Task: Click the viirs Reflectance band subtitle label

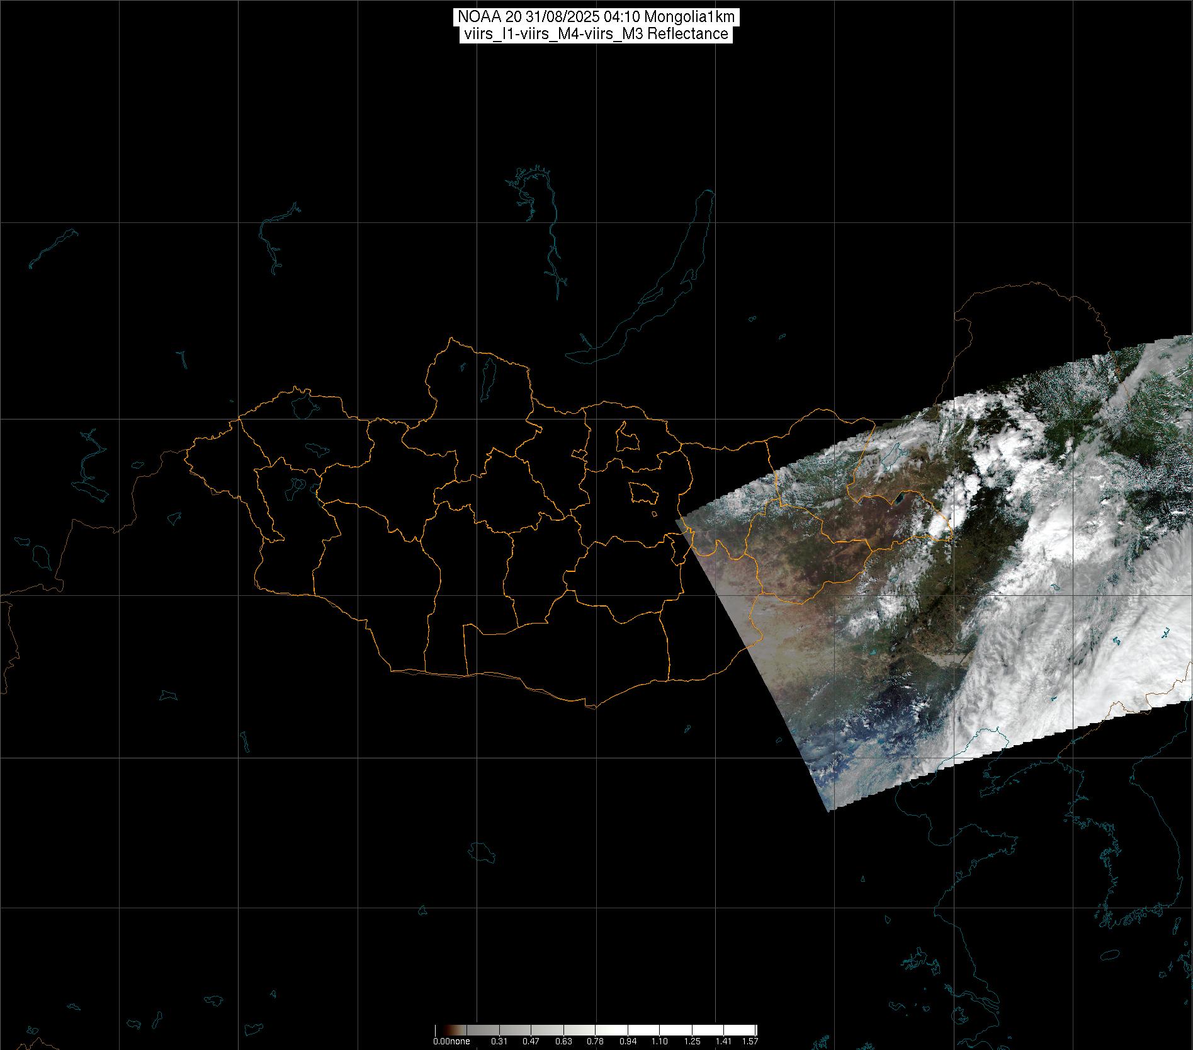Action: (x=596, y=34)
